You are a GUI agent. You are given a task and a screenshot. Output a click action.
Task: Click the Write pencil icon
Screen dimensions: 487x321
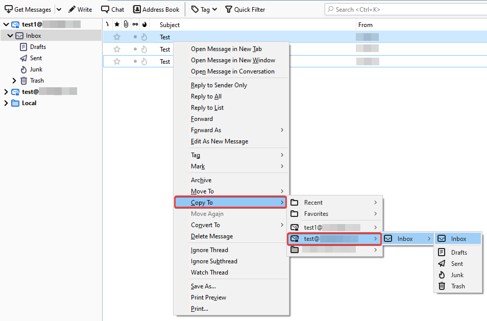(72, 9)
